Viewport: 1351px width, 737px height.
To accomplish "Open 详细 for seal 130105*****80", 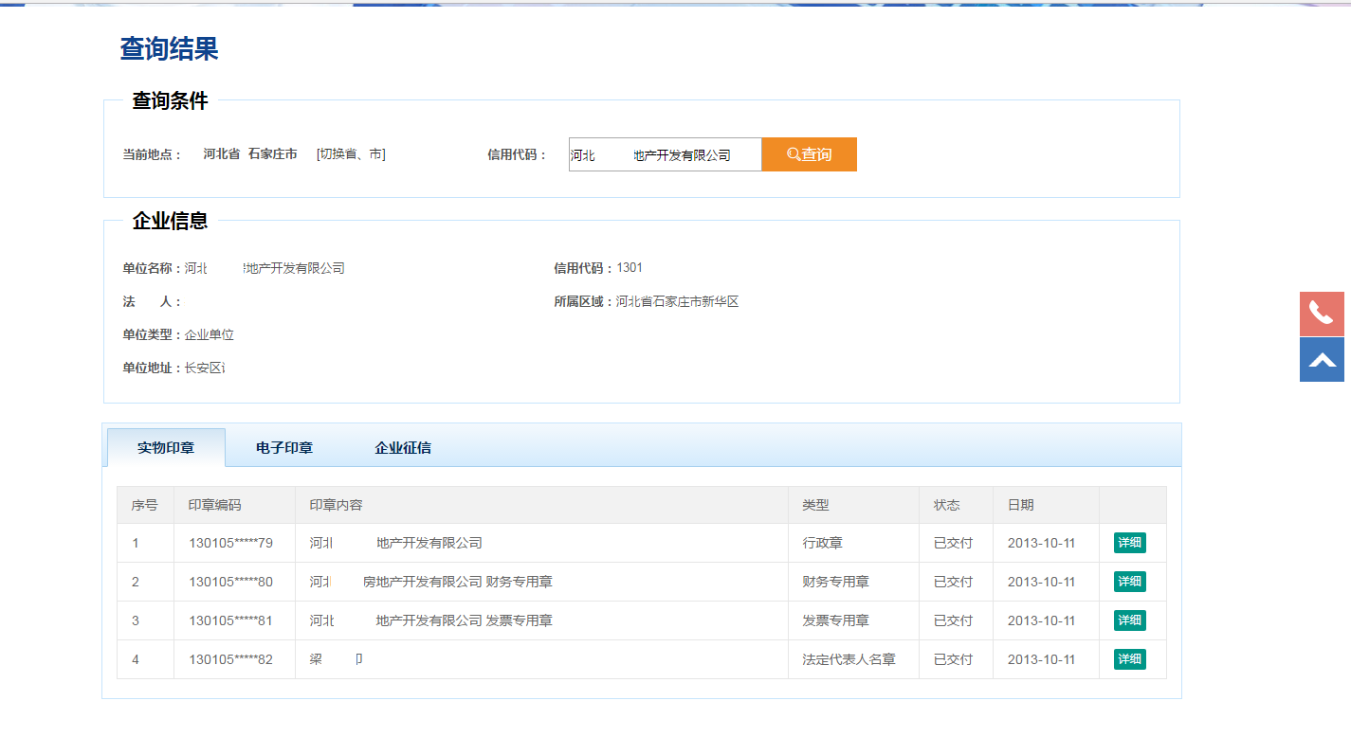I will [x=1130, y=582].
